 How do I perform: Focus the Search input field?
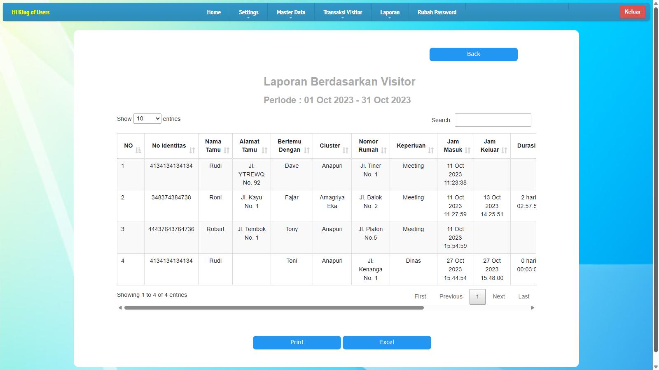(493, 120)
